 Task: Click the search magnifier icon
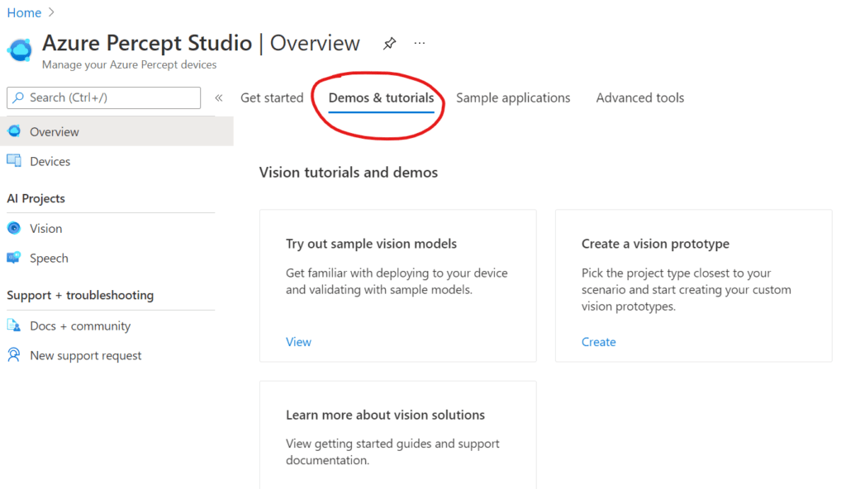[x=17, y=97]
